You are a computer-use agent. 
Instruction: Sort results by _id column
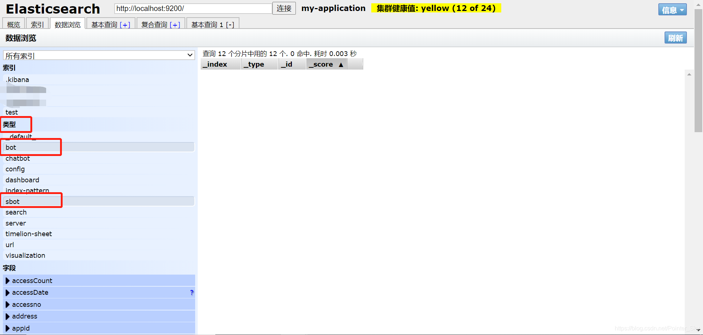[x=292, y=64]
